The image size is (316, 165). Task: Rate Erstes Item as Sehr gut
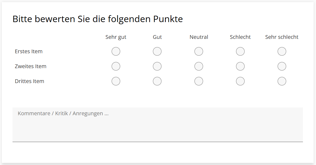point(116,51)
